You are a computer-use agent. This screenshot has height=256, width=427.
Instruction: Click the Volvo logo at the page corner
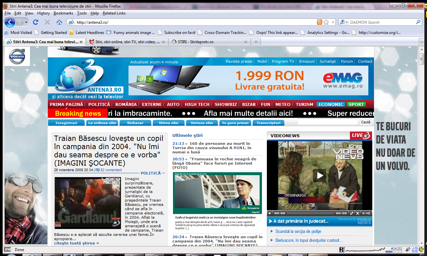coord(17,56)
